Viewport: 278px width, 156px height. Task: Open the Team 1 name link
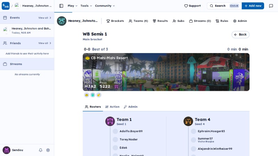tap(124, 120)
